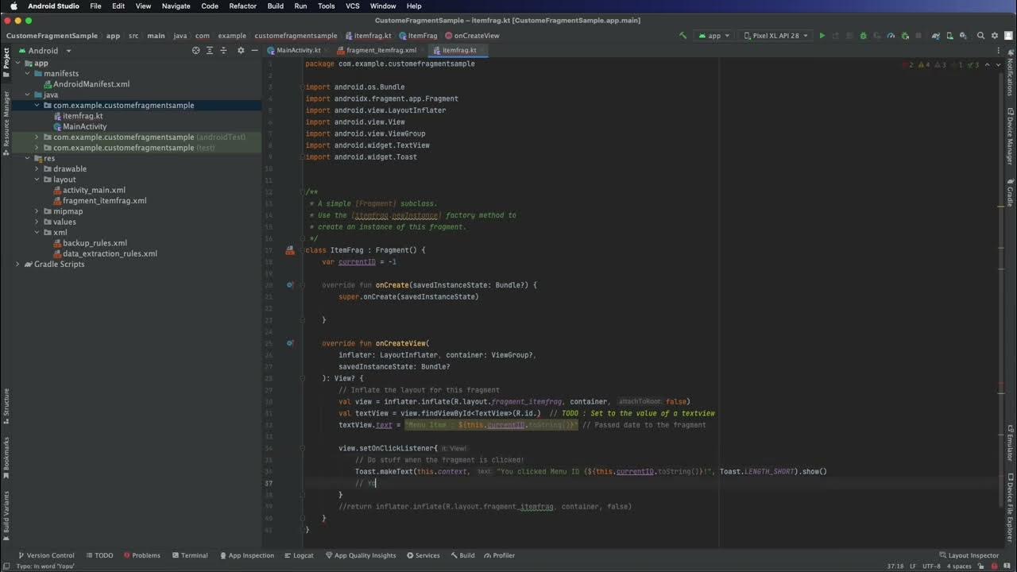Click the 4 spaces indent status widget
The image size is (1017, 572).
pyautogui.click(x=958, y=566)
